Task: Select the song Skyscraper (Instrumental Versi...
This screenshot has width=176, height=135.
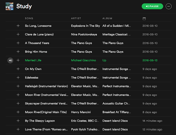Action: (x=46, y=104)
